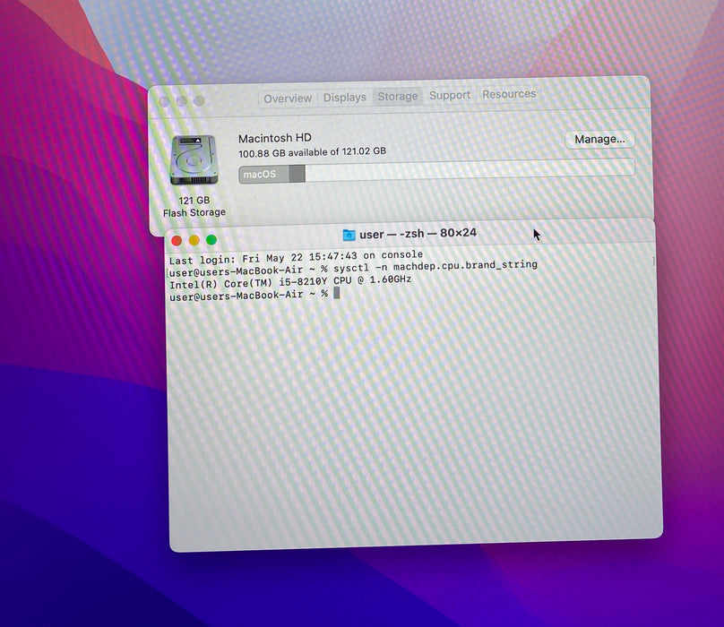
Task: Click the 'user — -zsh — 80×24' title
Action: [418, 234]
